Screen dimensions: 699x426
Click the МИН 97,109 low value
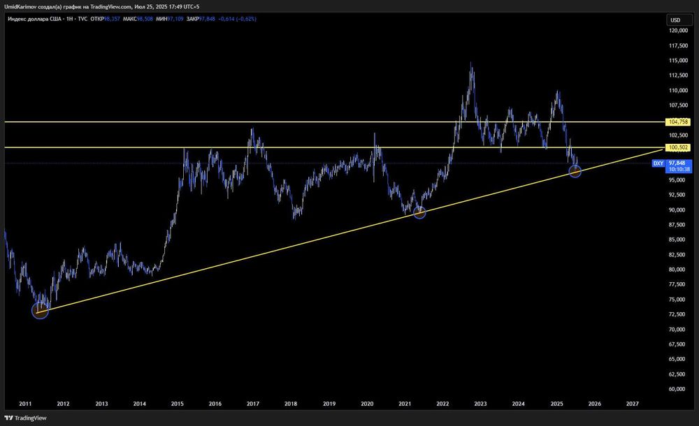point(170,19)
